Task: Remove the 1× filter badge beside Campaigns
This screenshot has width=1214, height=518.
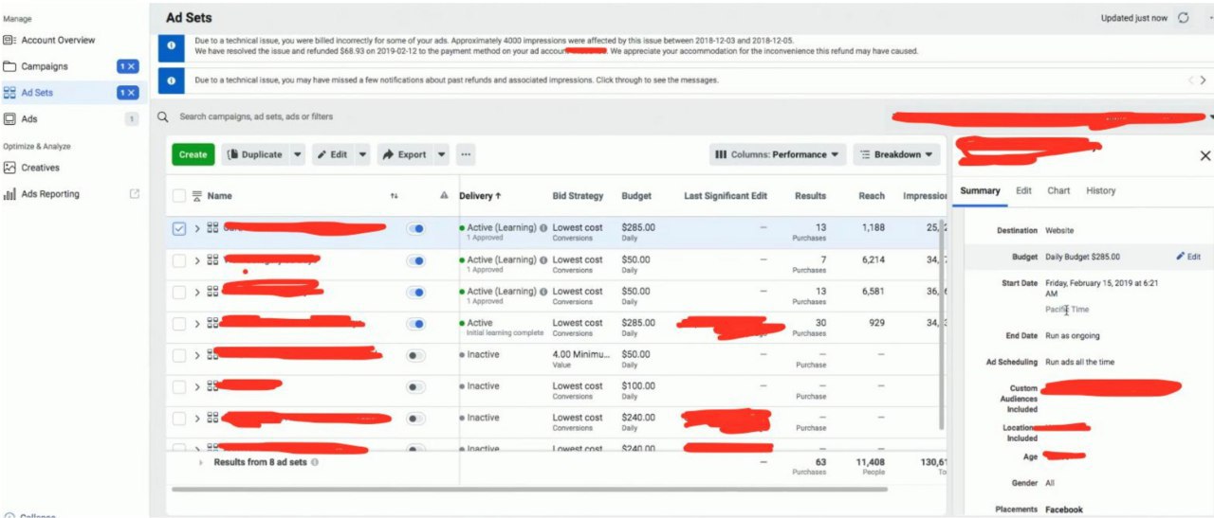Action: pyautogui.click(x=128, y=66)
